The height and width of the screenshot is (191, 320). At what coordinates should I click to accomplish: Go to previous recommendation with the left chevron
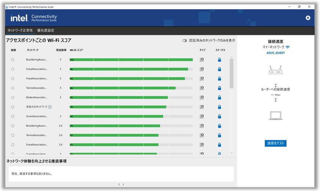coord(119,184)
